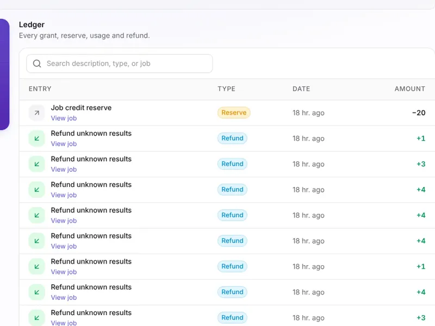The height and width of the screenshot is (326, 435).
Task: Click the TYPE column header
Action: [x=226, y=89]
